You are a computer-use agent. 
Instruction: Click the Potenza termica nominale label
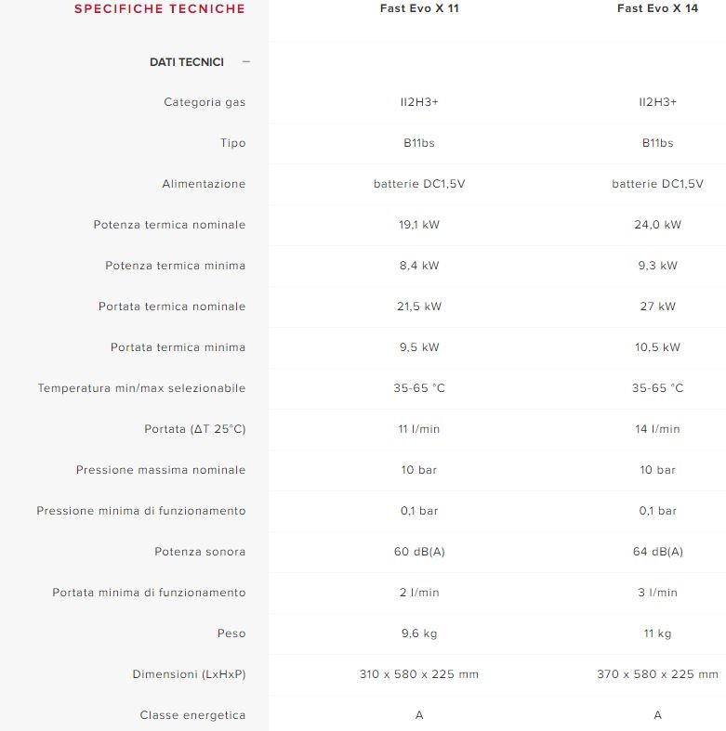[x=170, y=225]
